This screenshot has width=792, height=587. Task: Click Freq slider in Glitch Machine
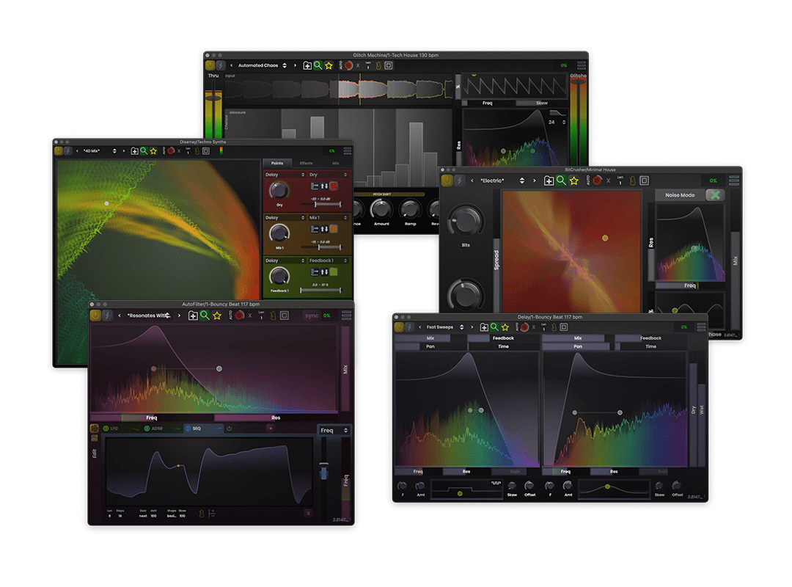[x=488, y=103]
